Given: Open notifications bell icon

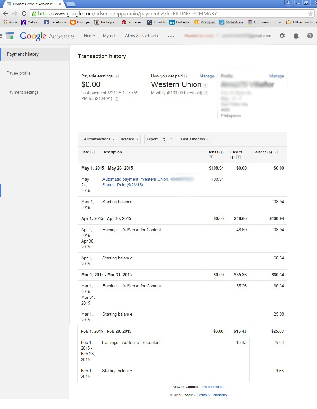Looking at the screenshot, I should tap(296, 36).
